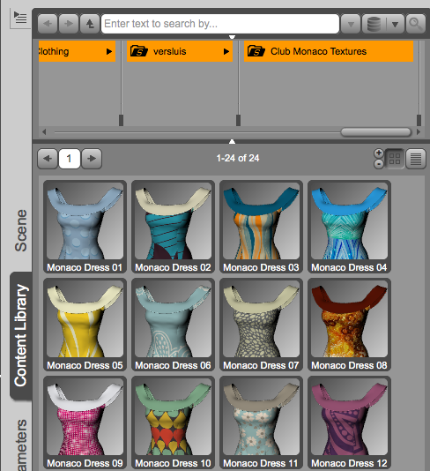Select Monaco Dress 11 thumbnail
The height and width of the screenshot is (471, 430).
(x=261, y=422)
